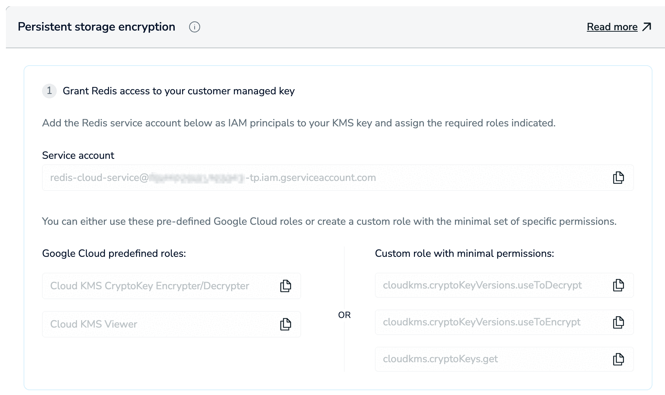
Task: Click the cloudkms.cryptoKeys.get field
Action: pos(504,359)
